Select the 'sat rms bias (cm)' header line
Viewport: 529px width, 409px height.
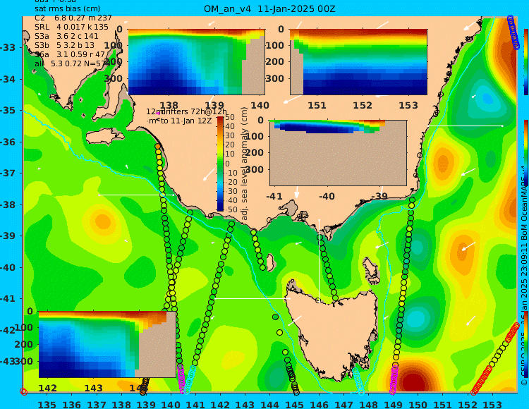67,9
